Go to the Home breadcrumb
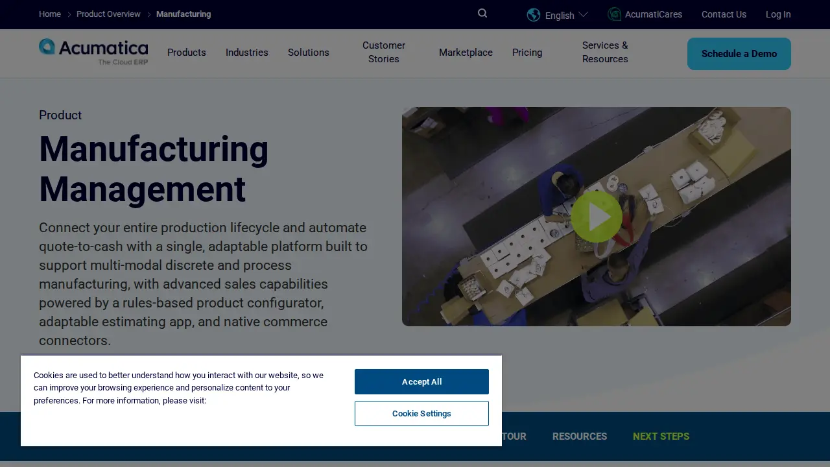The width and height of the screenshot is (830, 467). [x=50, y=14]
